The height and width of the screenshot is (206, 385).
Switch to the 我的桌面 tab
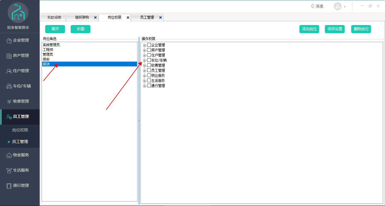pyautogui.click(x=54, y=18)
